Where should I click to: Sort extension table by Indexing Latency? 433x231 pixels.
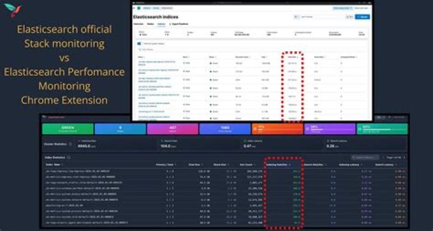[351, 165]
